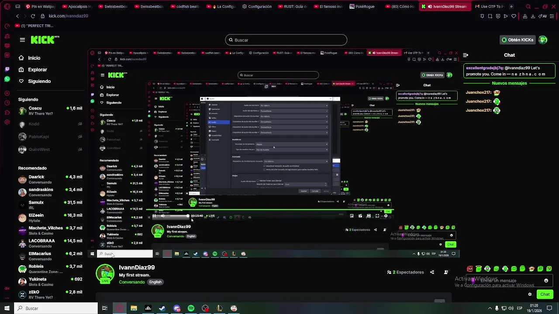Open sandraskins recommended channel
The width and height of the screenshot is (559, 314).
(50, 192)
